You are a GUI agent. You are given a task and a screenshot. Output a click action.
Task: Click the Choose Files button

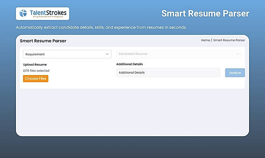coord(36,79)
